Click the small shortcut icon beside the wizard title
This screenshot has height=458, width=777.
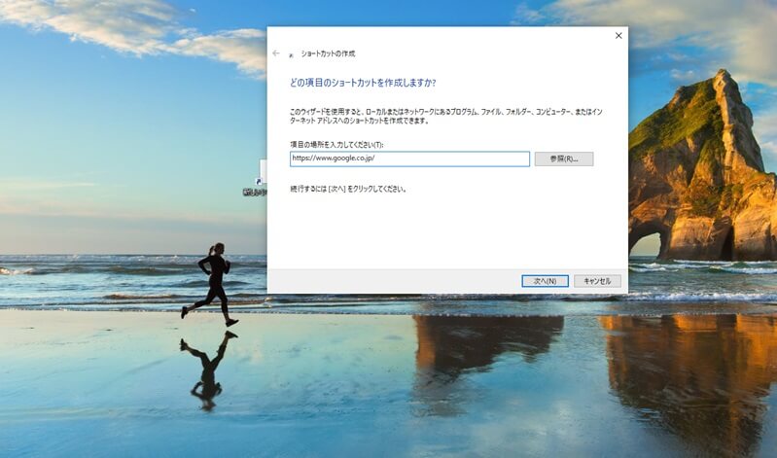tap(291, 55)
